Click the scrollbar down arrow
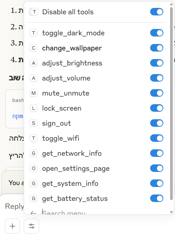Screen dimensions: 175x237 pos(171,212)
